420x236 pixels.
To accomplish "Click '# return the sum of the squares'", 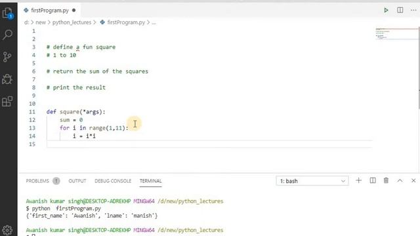I will click(x=97, y=71).
